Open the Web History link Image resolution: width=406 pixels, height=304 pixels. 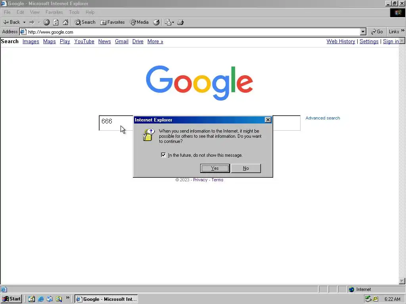tap(341, 41)
